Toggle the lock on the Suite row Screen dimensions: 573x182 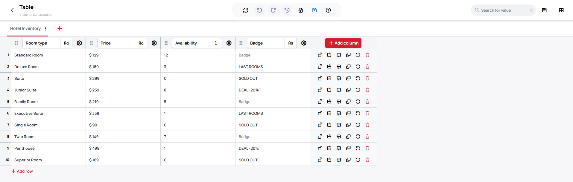(x=320, y=78)
